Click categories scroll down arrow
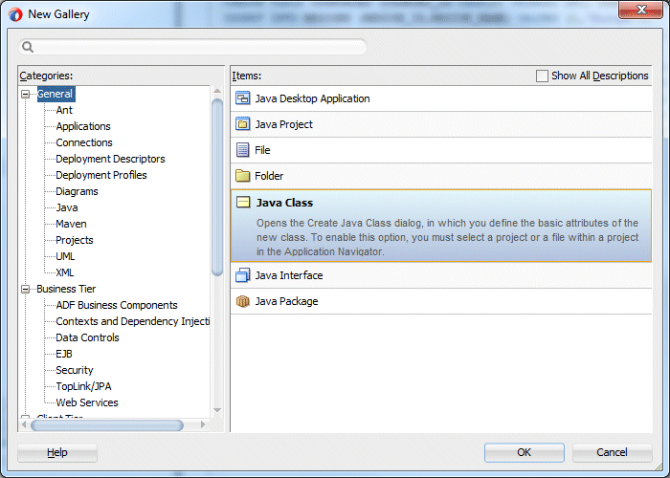This screenshot has height=478, width=670. click(217, 410)
